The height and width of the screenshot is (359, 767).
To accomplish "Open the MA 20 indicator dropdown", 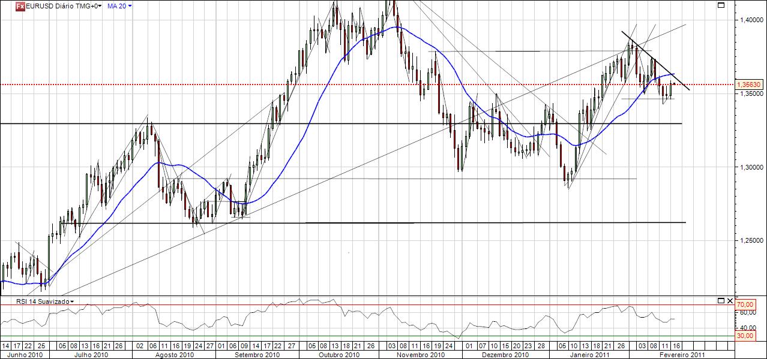I will 119,6.
